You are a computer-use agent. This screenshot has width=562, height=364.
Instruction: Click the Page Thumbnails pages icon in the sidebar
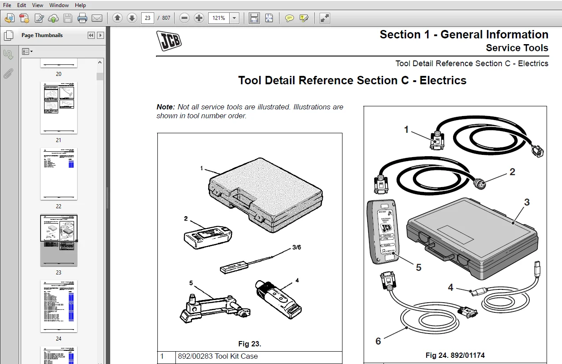click(x=8, y=36)
